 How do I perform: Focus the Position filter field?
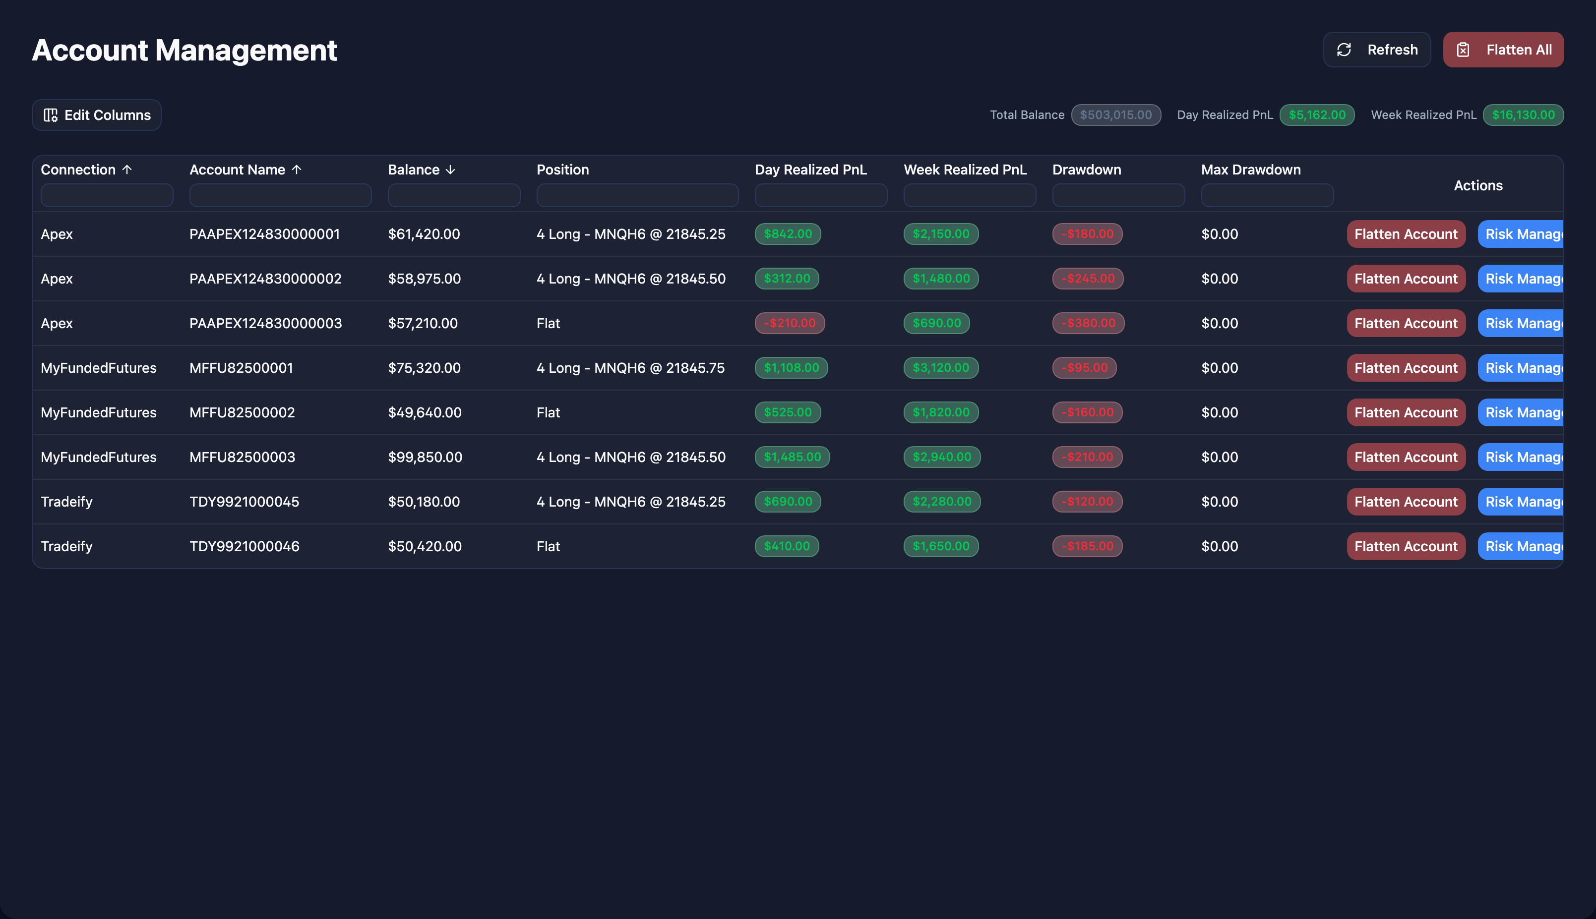point(638,195)
